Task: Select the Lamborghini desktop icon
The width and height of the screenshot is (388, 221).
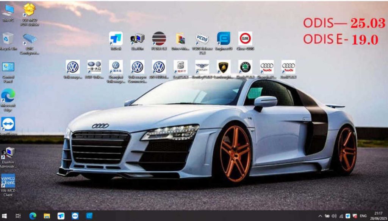Action: [x=224, y=67]
